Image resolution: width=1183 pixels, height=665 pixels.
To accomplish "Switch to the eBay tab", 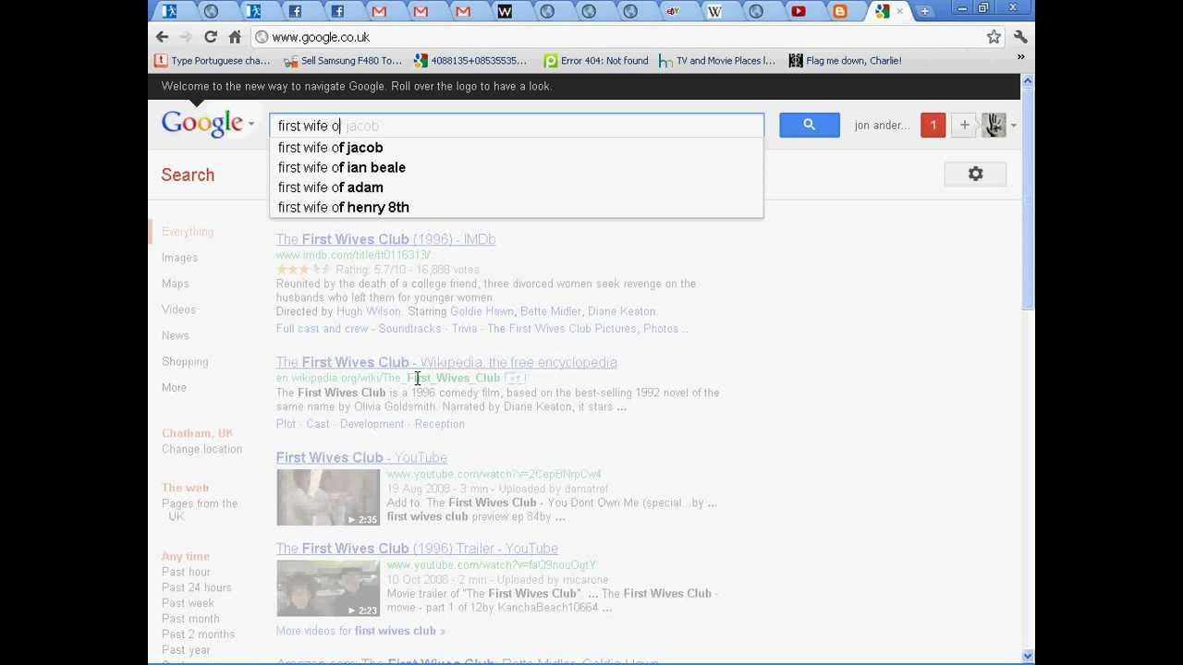I will pyautogui.click(x=673, y=11).
